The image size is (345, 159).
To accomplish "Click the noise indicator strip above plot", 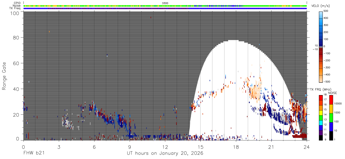I will tap(165, 6).
